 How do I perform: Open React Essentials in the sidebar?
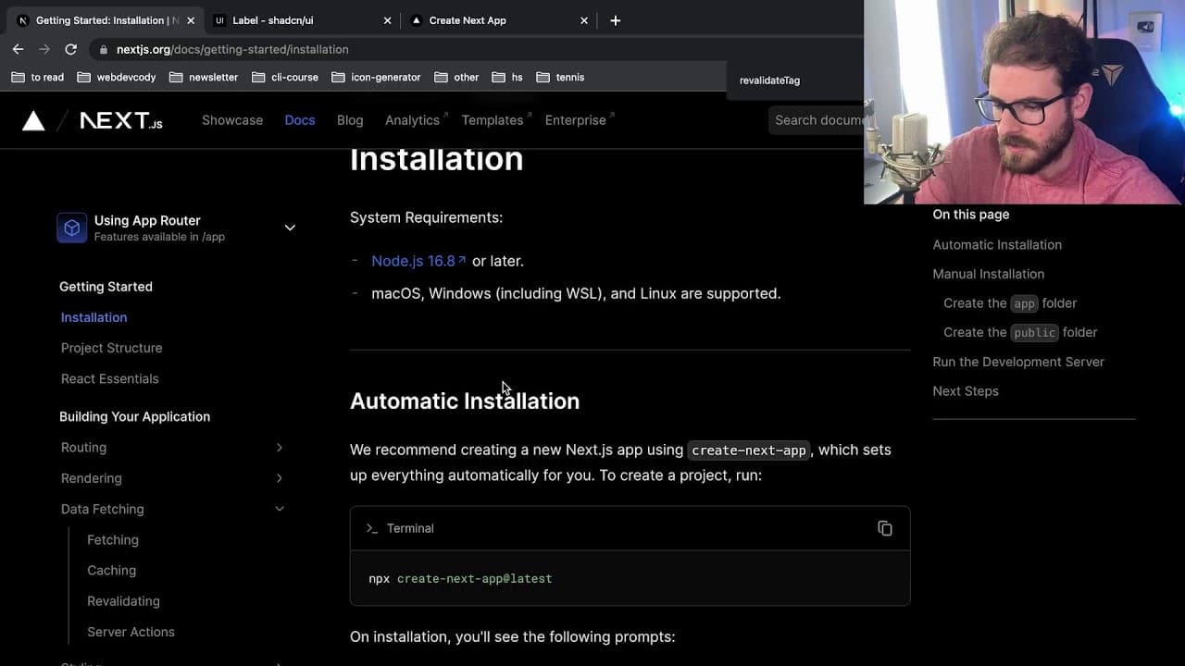[109, 378]
